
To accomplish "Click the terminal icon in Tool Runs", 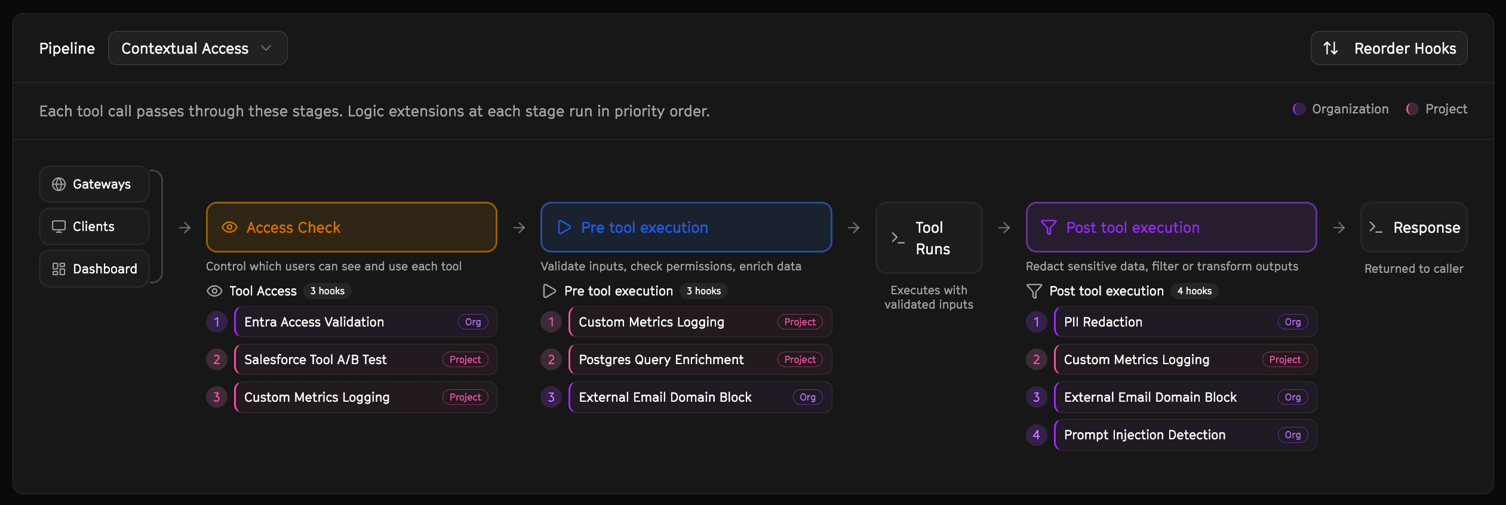I will [x=898, y=238].
